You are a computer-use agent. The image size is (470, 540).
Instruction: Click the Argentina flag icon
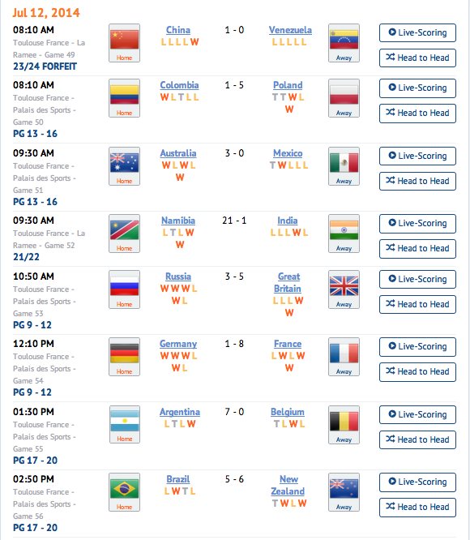pos(125,424)
